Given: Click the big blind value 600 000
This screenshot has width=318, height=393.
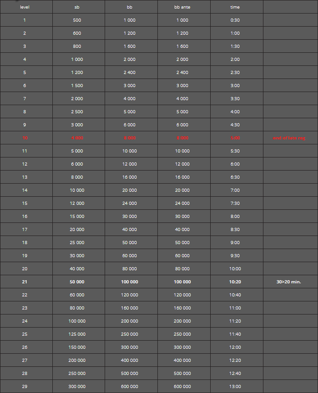Looking at the screenshot, I should coord(129,387).
